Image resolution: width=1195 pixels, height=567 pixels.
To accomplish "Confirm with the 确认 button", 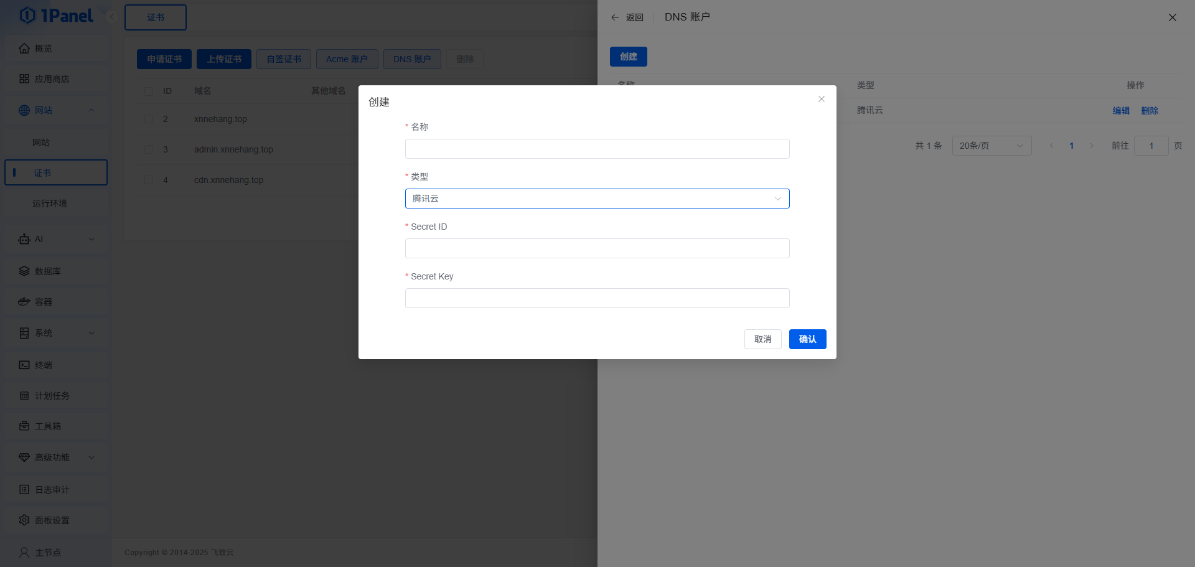I will coord(807,339).
